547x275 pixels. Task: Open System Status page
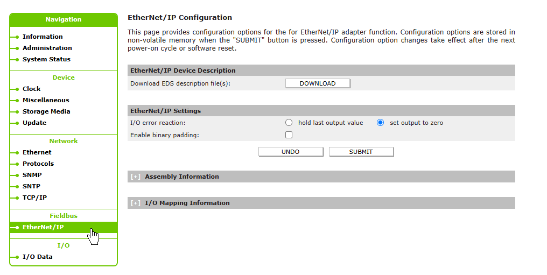point(46,59)
